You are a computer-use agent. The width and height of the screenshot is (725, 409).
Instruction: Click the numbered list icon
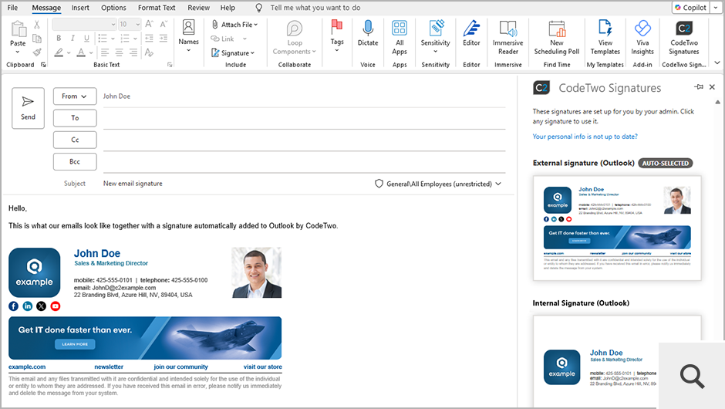coord(125,39)
